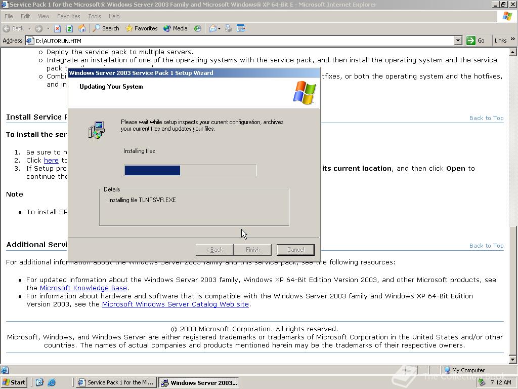Click the History toolbar icon
The height and width of the screenshot is (389, 518).
tap(197, 28)
